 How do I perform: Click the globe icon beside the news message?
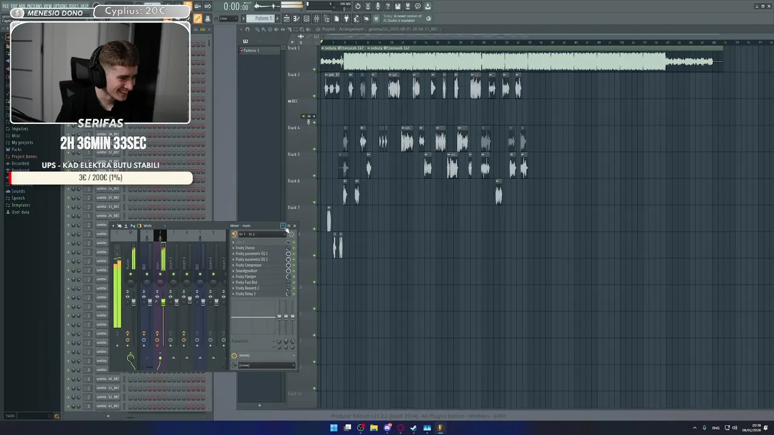429,19
